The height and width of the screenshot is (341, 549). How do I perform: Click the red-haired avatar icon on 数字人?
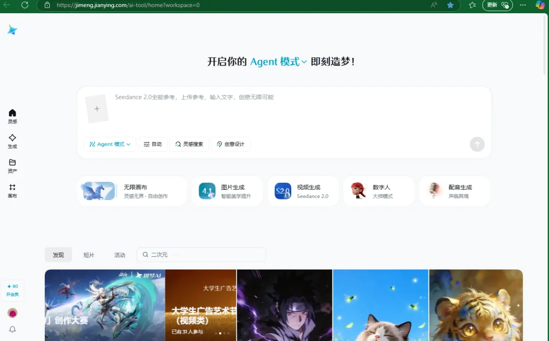(x=358, y=191)
